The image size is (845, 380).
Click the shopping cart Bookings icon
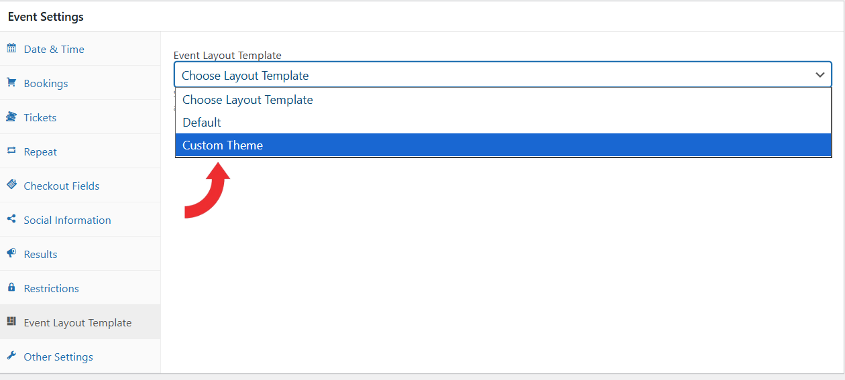pos(11,82)
